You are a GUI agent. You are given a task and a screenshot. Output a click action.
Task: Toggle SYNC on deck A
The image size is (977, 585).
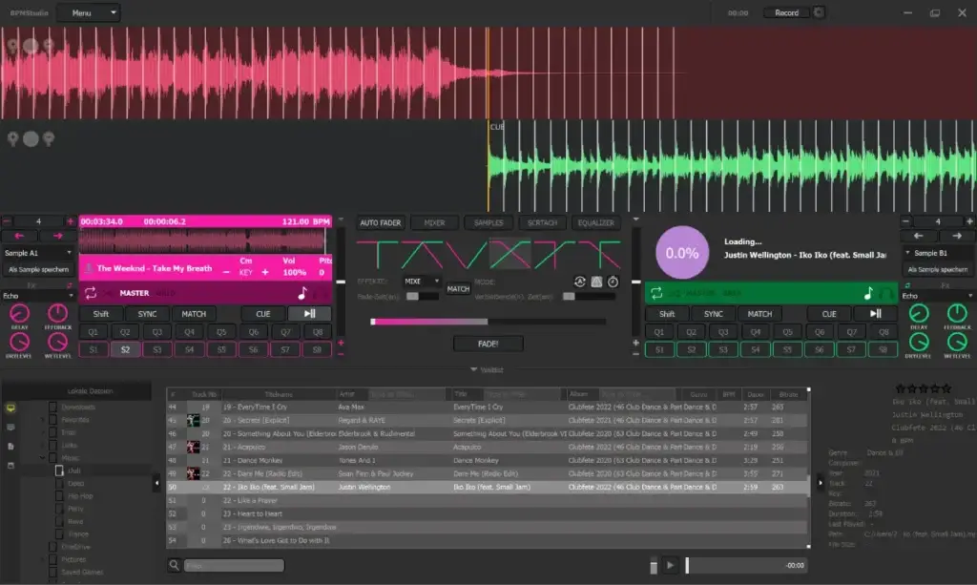pyautogui.click(x=147, y=314)
